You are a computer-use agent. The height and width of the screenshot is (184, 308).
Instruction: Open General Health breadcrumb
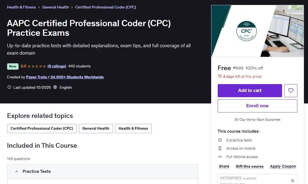point(56,7)
